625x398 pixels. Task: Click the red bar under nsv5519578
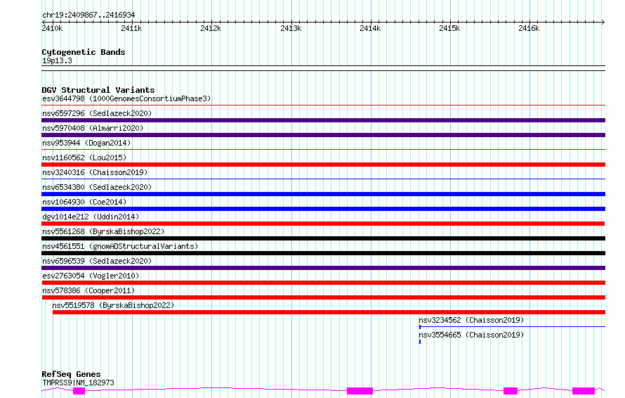point(329,312)
